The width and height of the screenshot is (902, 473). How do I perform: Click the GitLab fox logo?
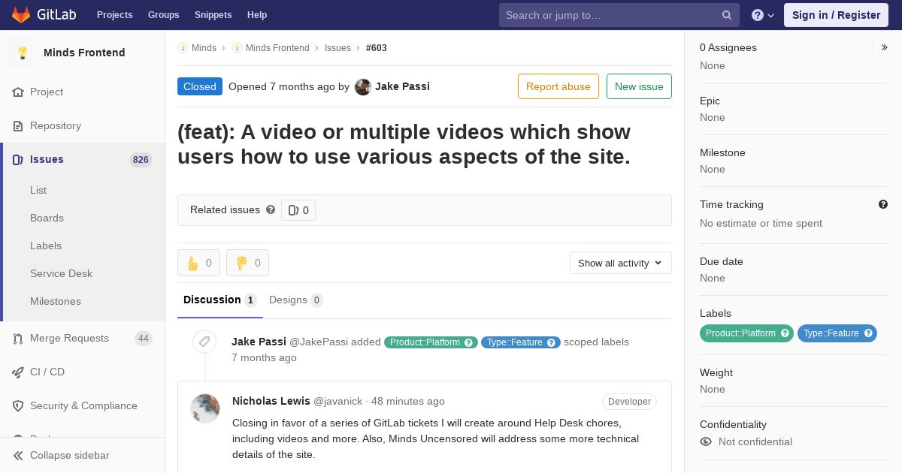point(21,15)
